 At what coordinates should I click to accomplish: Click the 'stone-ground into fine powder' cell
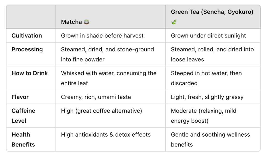(107, 54)
